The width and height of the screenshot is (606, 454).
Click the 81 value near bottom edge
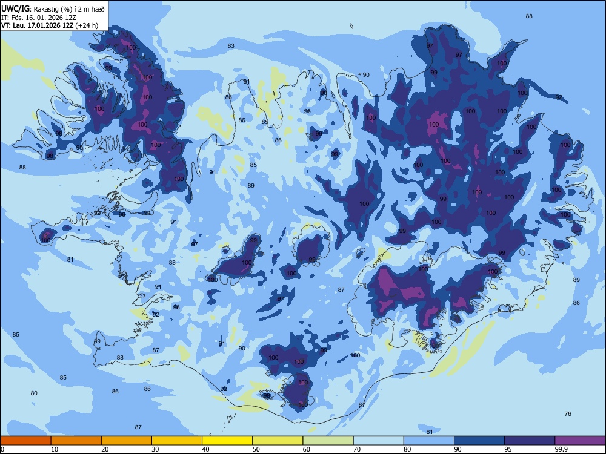point(430,432)
